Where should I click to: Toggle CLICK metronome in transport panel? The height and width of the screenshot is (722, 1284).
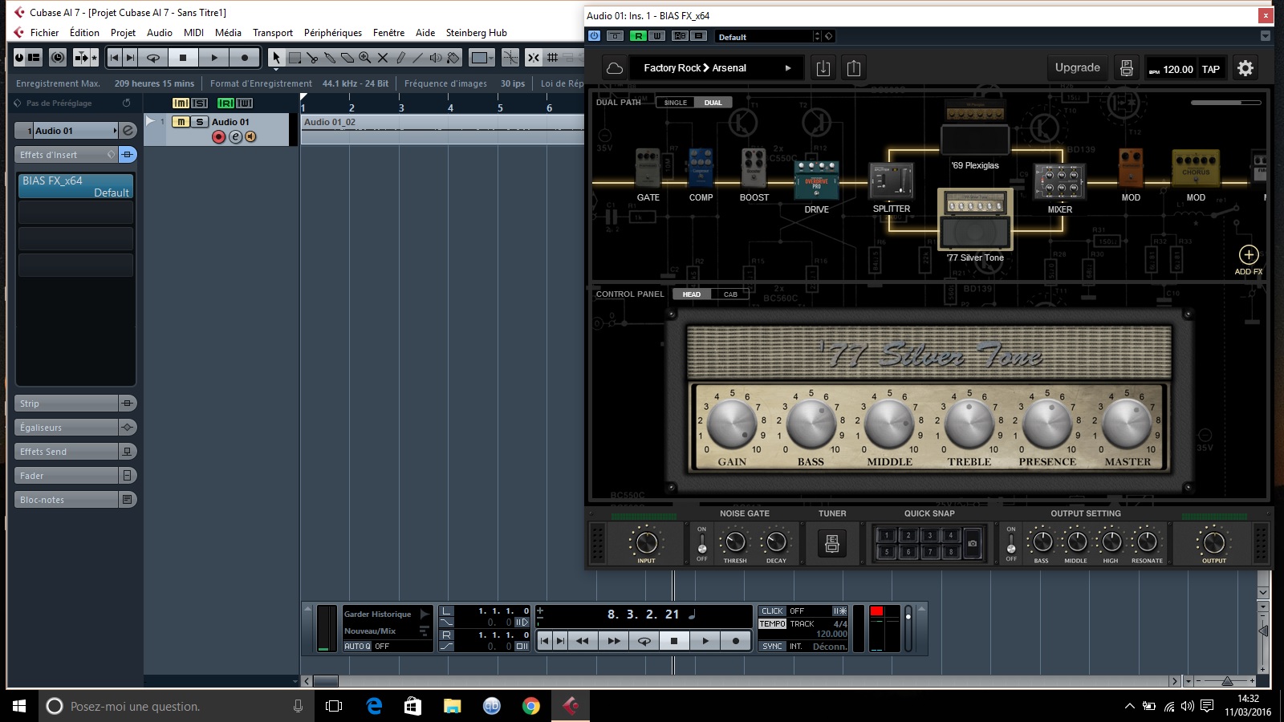coord(773,611)
